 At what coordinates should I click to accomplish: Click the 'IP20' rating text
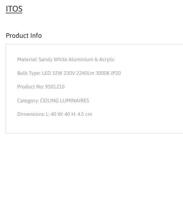[116, 73]
